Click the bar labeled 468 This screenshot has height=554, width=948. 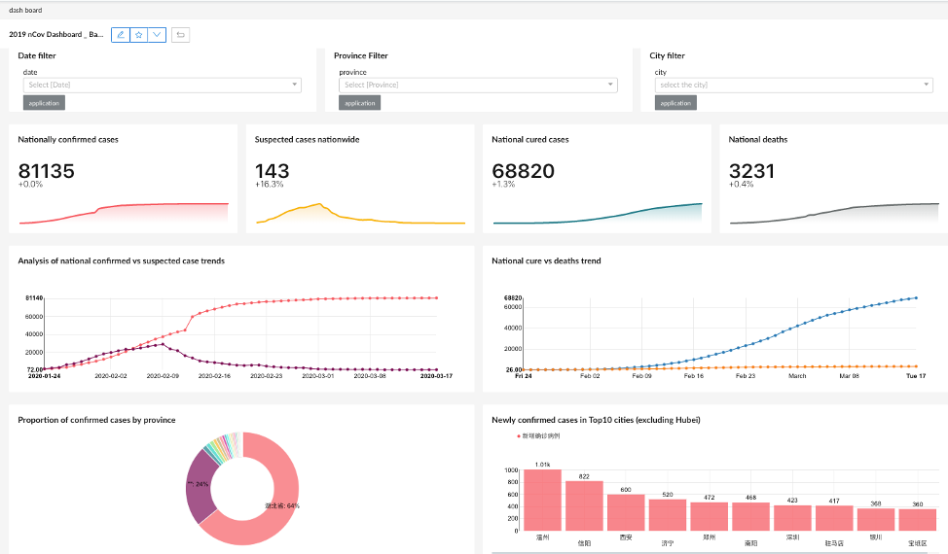(x=750, y=517)
